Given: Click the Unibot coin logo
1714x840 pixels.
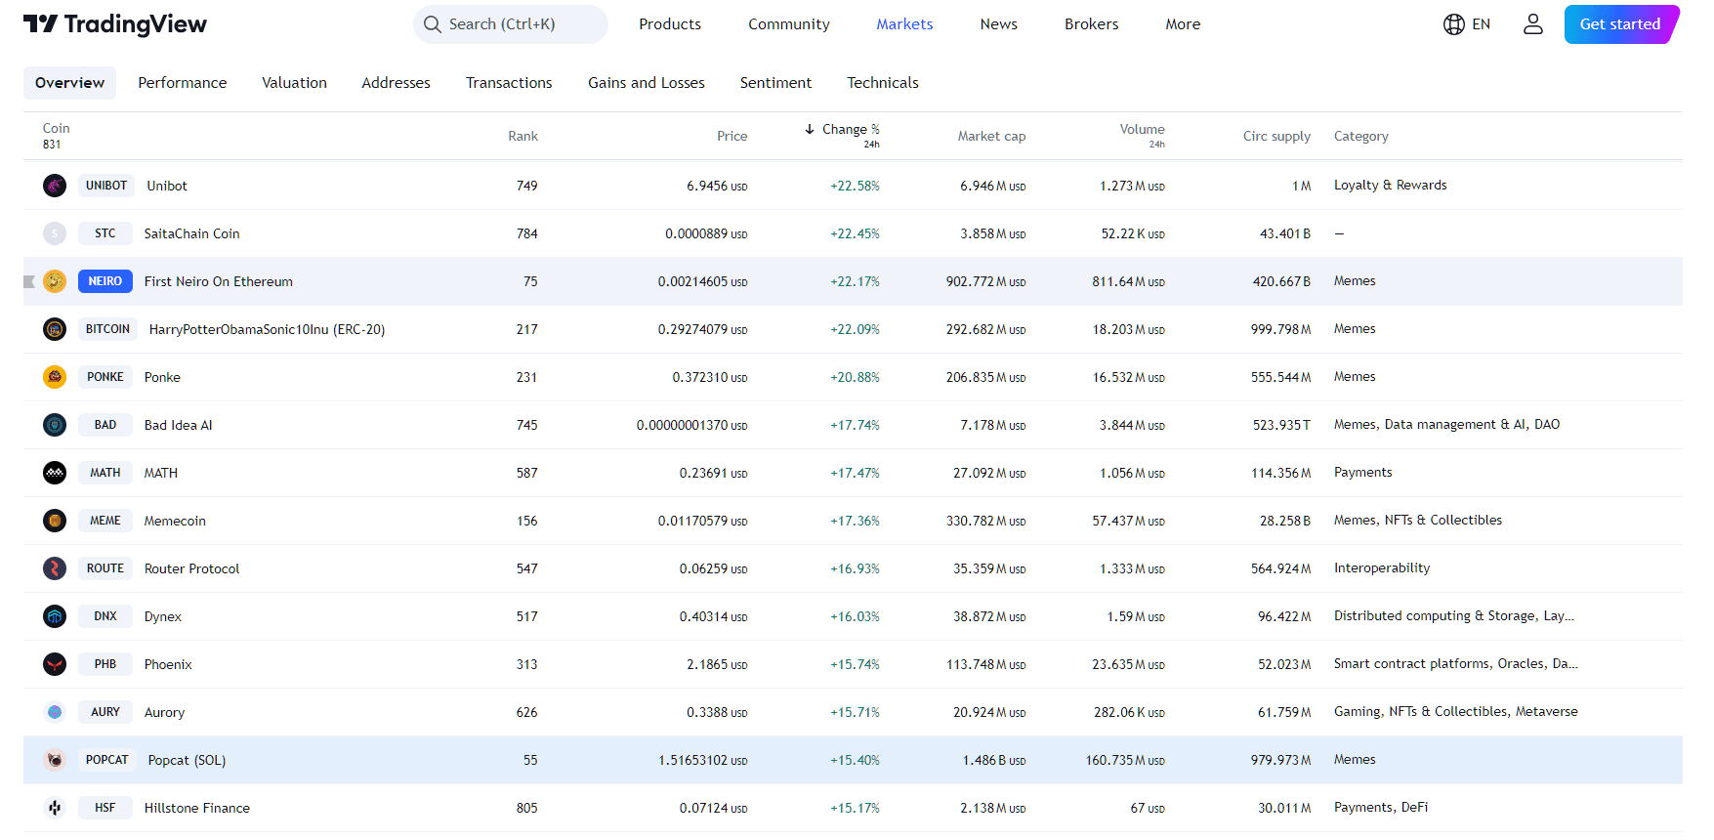Looking at the screenshot, I should tap(55, 186).
